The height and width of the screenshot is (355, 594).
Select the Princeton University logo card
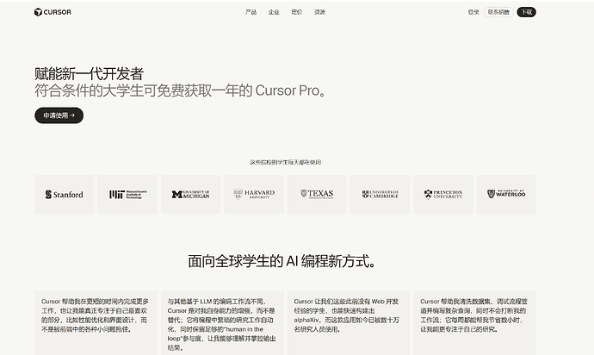[443, 194]
